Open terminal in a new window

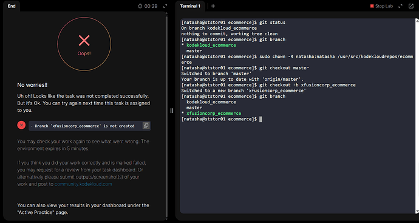click(411, 6)
